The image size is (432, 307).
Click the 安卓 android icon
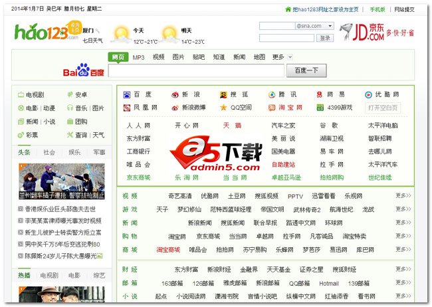click(x=70, y=94)
